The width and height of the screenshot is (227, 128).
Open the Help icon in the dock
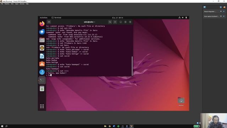[42, 72]
